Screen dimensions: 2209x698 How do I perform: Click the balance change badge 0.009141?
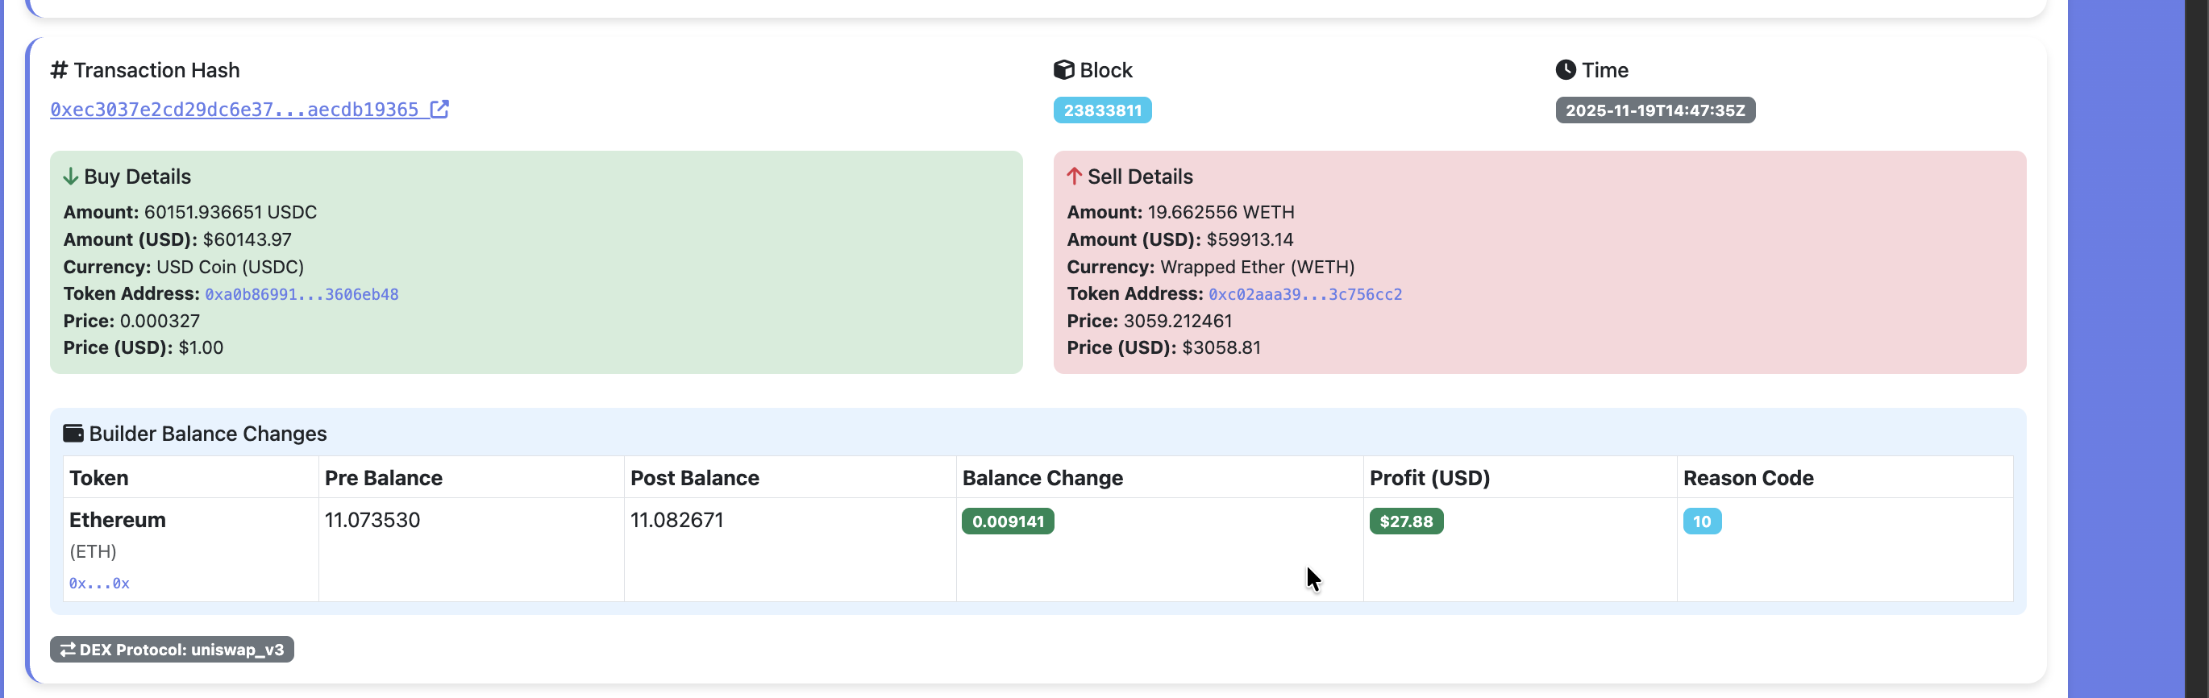tap(1008, 521)
